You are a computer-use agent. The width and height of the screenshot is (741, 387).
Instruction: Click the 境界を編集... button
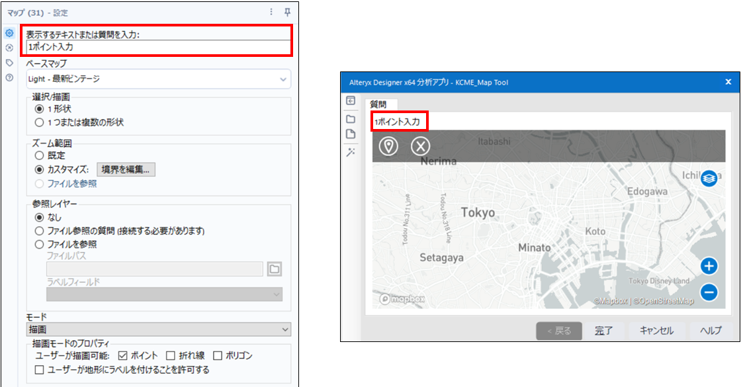pyautogui.click(x=126, y=169)
